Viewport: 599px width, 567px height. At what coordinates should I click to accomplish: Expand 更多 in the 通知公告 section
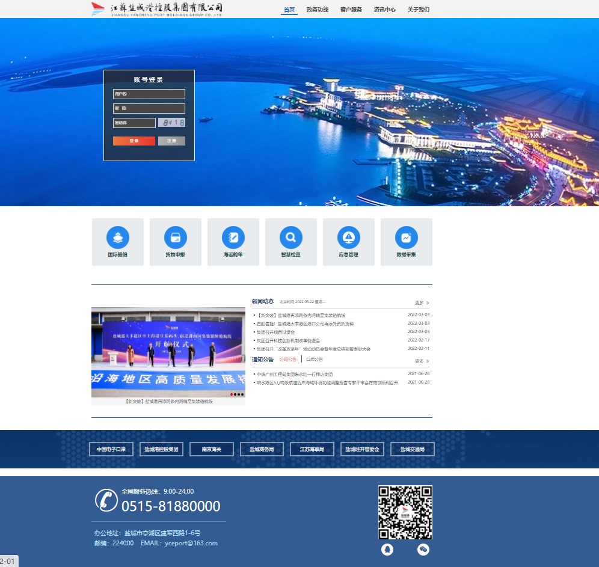[x=422, y=361]
